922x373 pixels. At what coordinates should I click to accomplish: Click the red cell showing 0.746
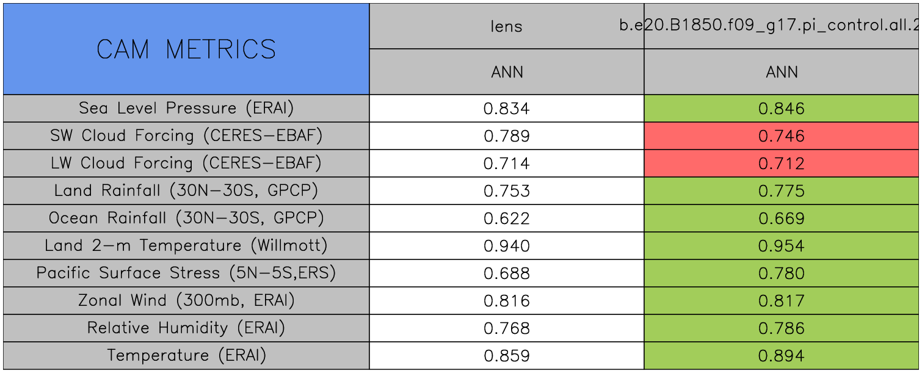[x=782, y=136]
